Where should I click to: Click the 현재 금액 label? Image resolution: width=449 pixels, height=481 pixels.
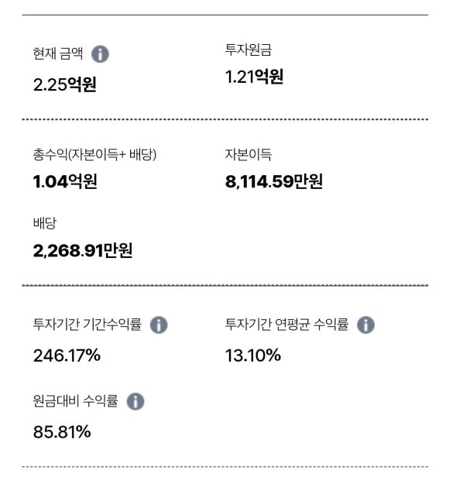(x=58, y=53)
